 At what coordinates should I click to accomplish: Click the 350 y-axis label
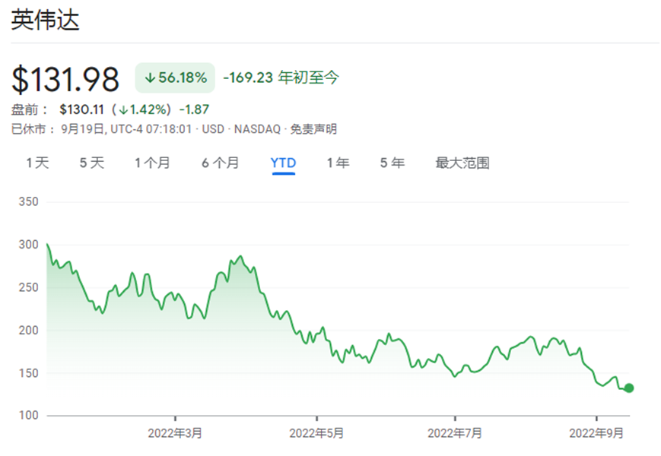29,201
